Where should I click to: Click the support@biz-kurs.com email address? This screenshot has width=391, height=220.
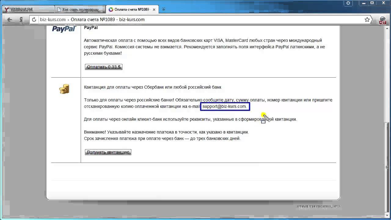(x=225, y=106)
